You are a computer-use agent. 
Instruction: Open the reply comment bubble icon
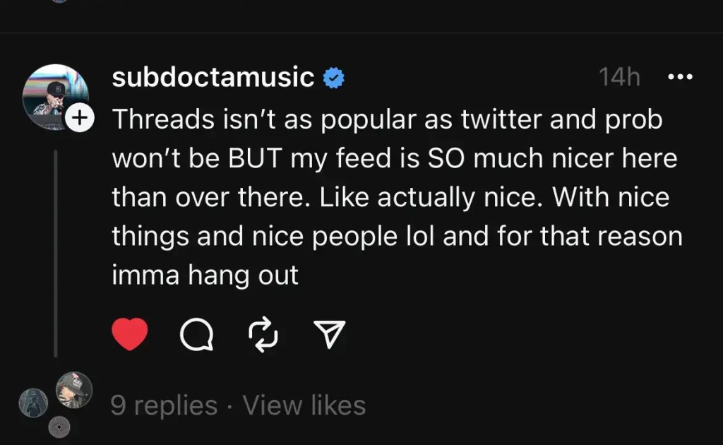196,334
